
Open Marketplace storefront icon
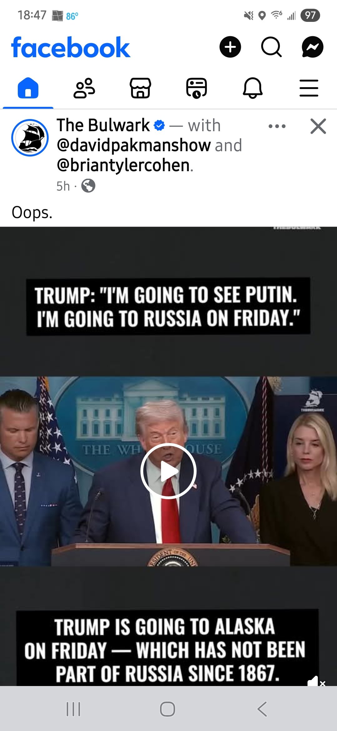point(140,88)
